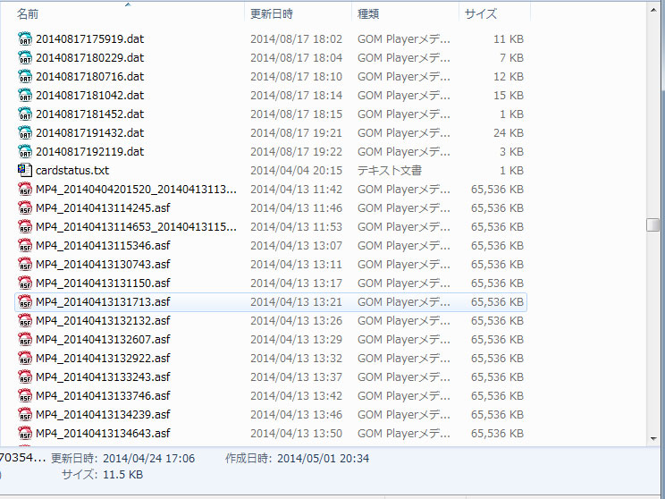Click the vertical scrollbar thumb

pyautogui.click(x=653, y=224)
